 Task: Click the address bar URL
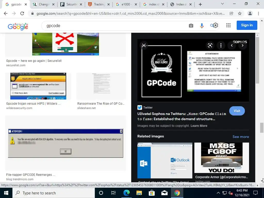(130, 13)
